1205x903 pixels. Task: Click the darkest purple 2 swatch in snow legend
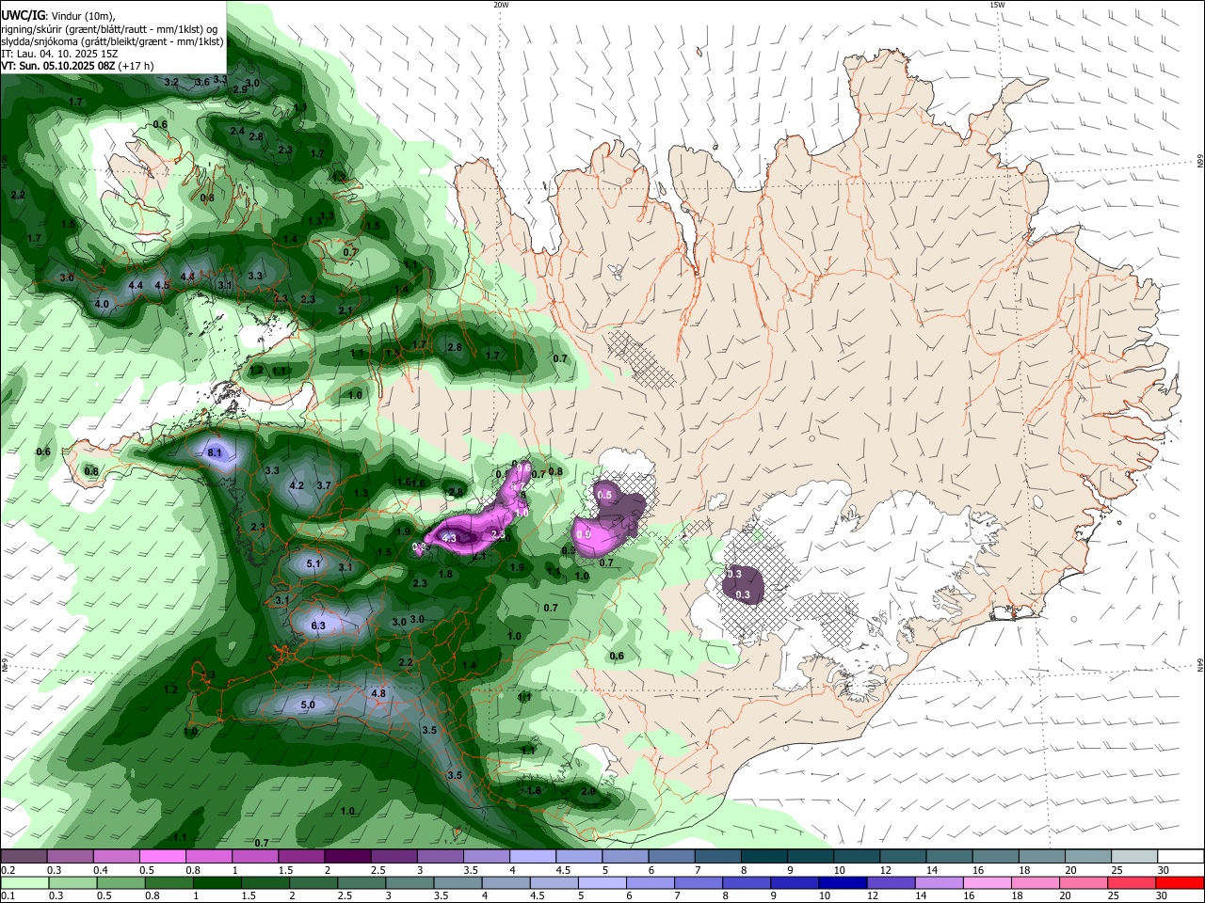[347, 857]
